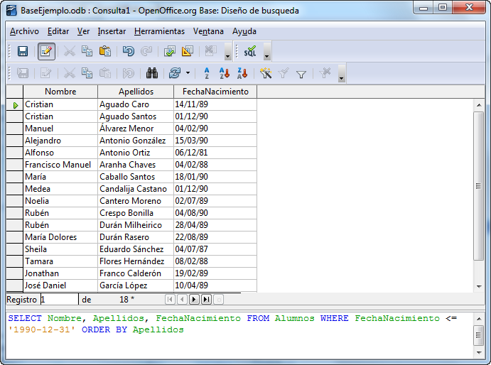Click the cell 'Álvarez Menor'
The height and width of the screenshot is (365, 491).
(x=136, y=129)
